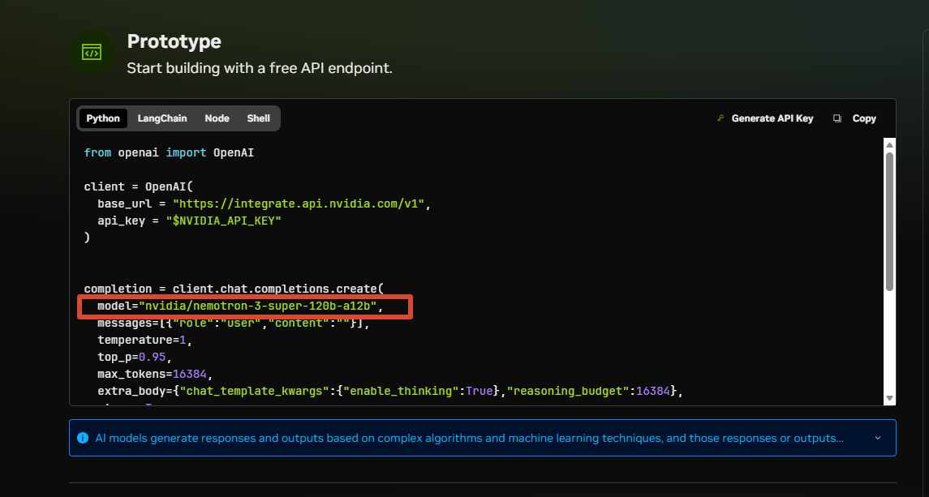Select the Python tab
Screen dimensions: 929x497
(103, 118)
